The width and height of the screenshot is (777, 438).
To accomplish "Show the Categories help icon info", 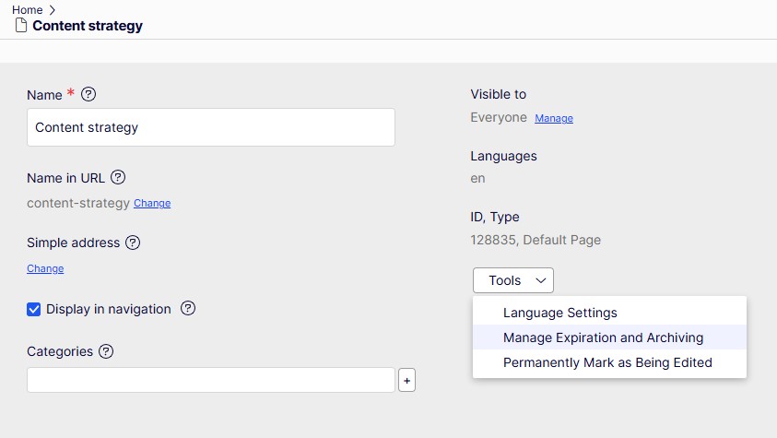I will coord(106,351).
